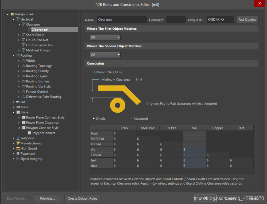Screen dimensions: 267x204
Task: Select the Copper-to-Copper clearance cell
Action: 218,155
